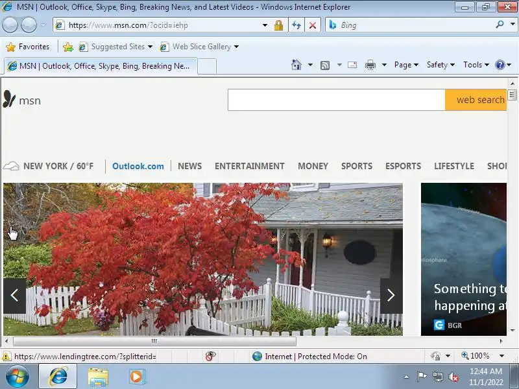Select the MSN browser tab
519x389 pixels.
point(101,66)
